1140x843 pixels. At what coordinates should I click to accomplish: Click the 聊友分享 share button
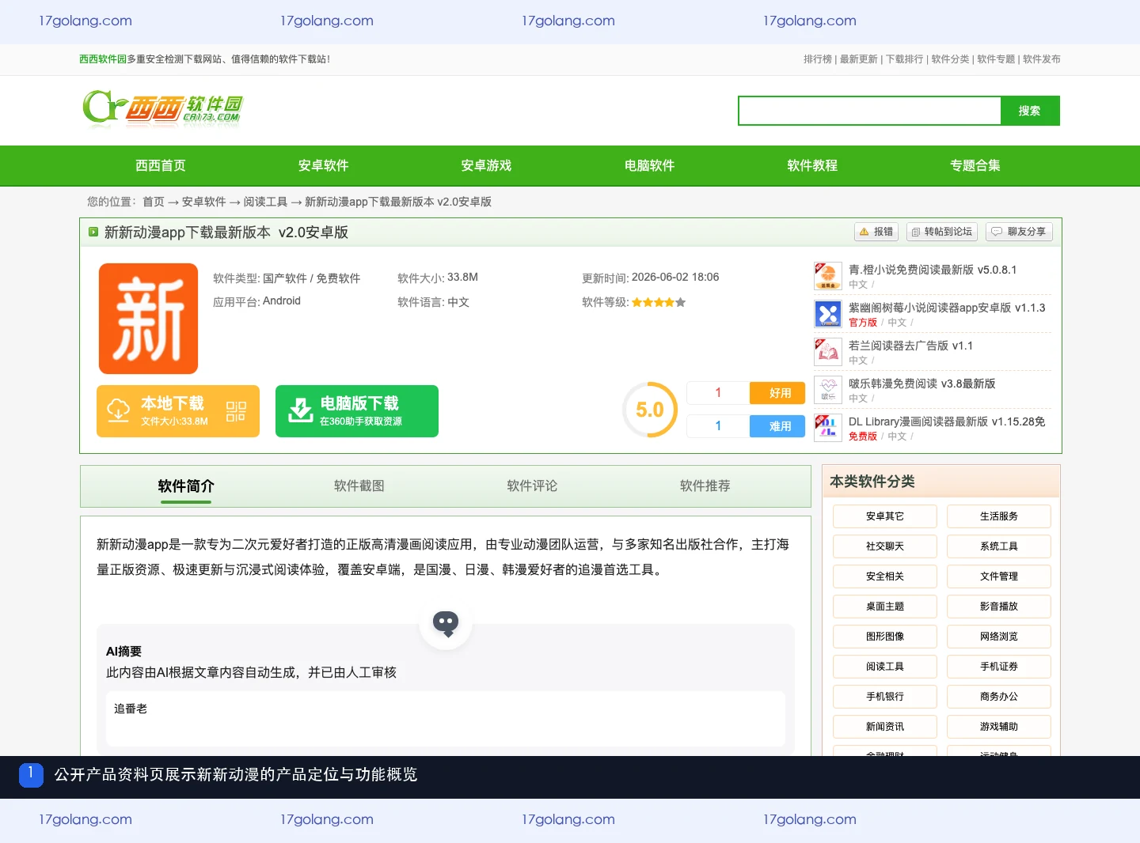(x=1019, y=232)
